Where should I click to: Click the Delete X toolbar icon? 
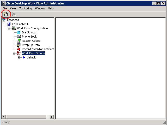(x=14, y=14)
